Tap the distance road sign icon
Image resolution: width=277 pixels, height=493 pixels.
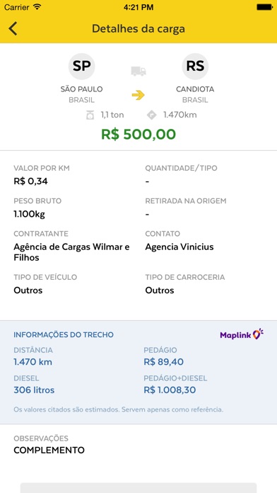pos(152,115)
